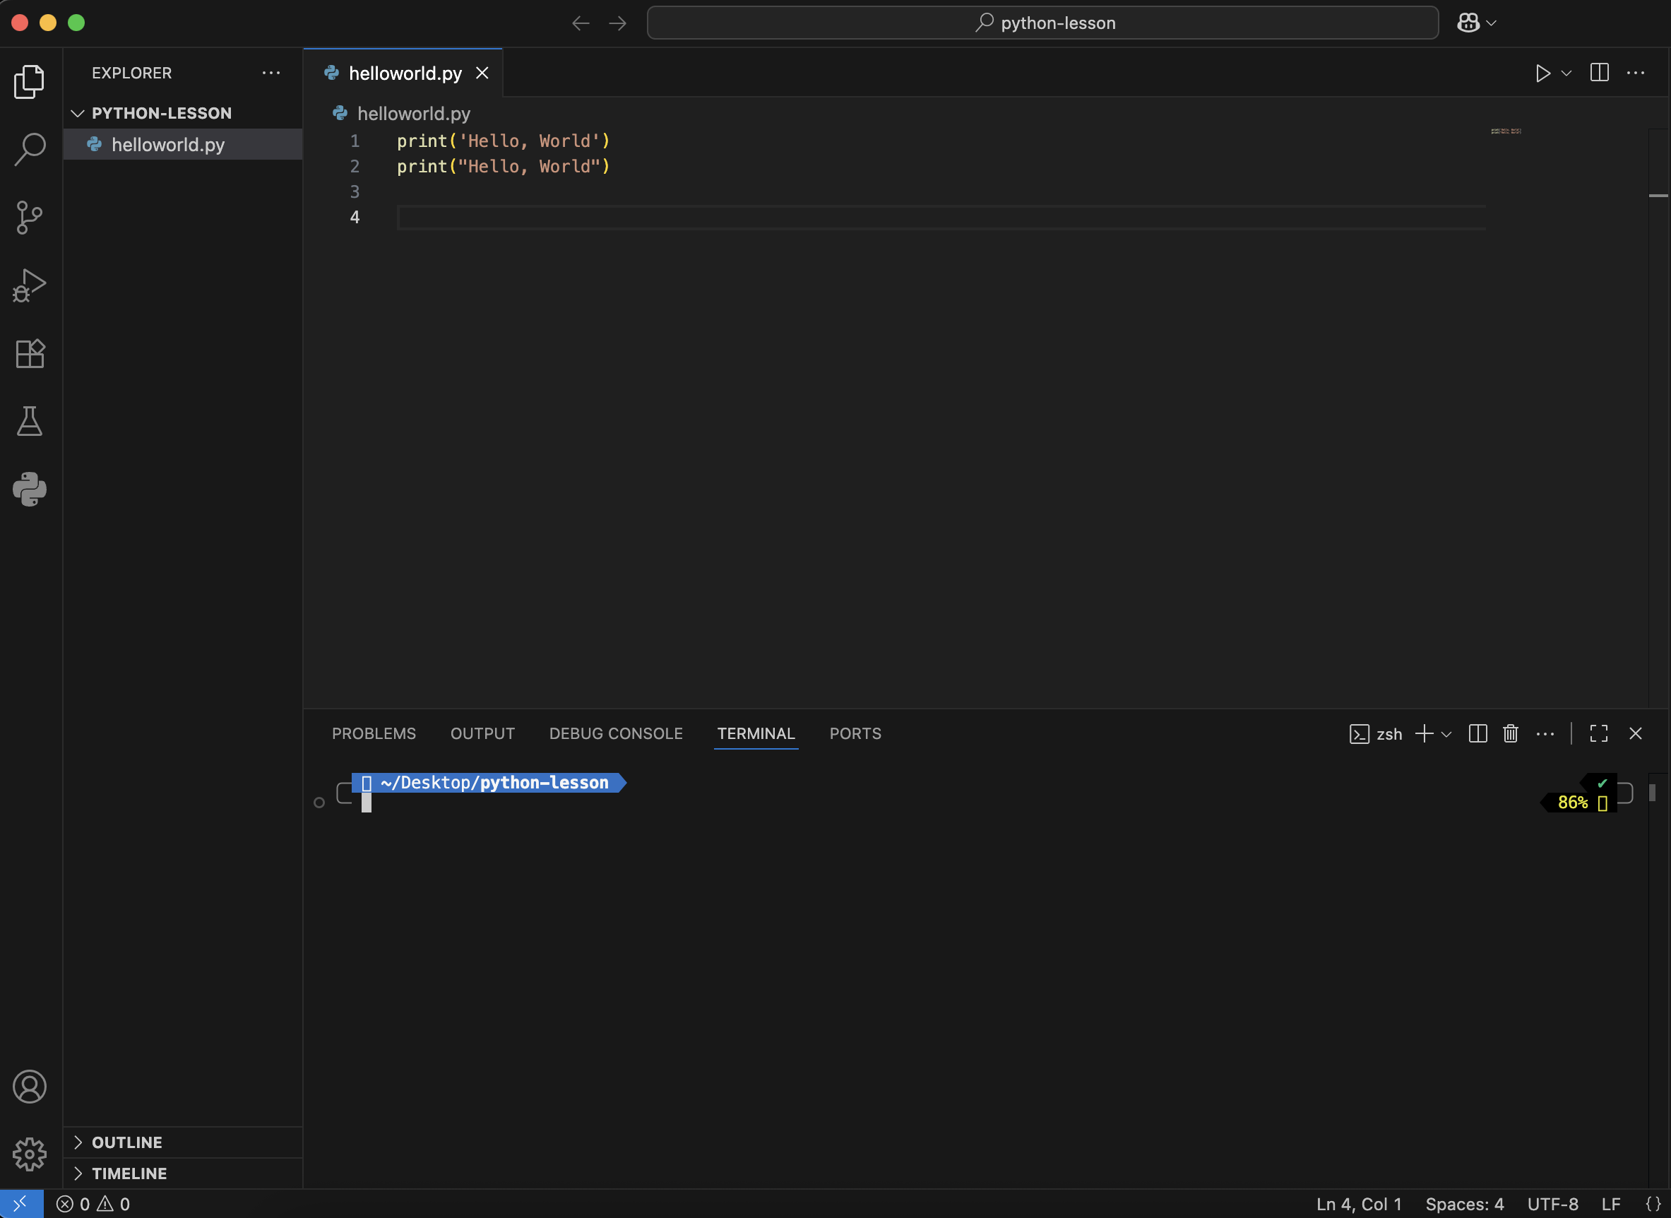Click line number 1 in gutter
The width and height of the screenshot is (1671, 1218).
click(355, 141)
